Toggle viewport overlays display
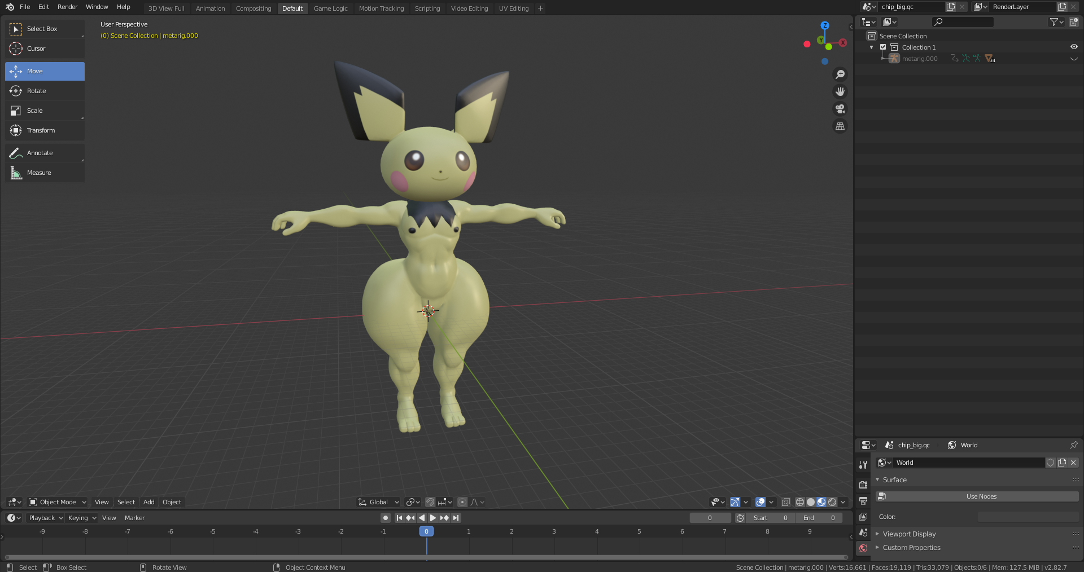 pyautogui.click(x=760, y=502)
